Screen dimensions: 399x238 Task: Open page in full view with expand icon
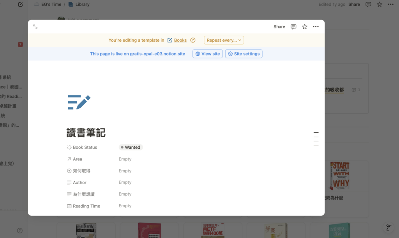coord(35,26)
